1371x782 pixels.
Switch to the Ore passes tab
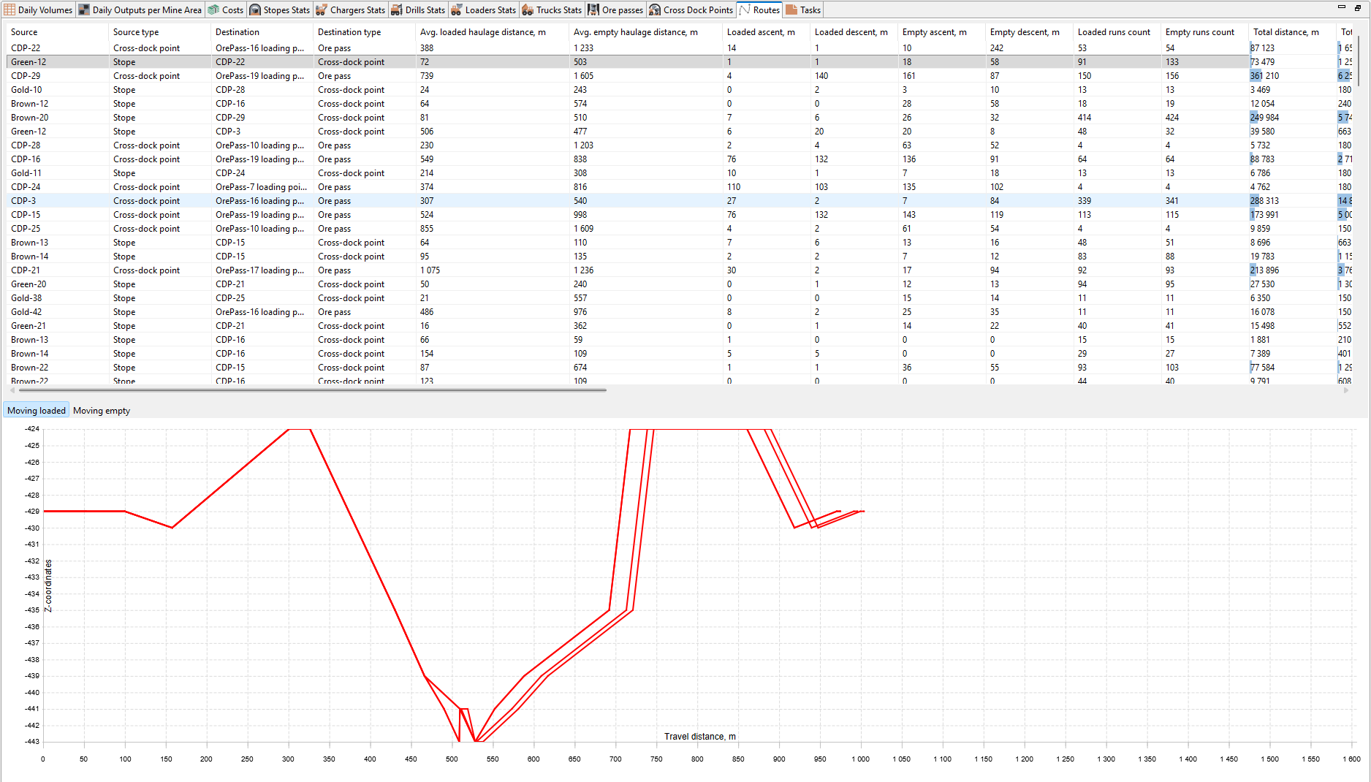click(x=615, y=10)
